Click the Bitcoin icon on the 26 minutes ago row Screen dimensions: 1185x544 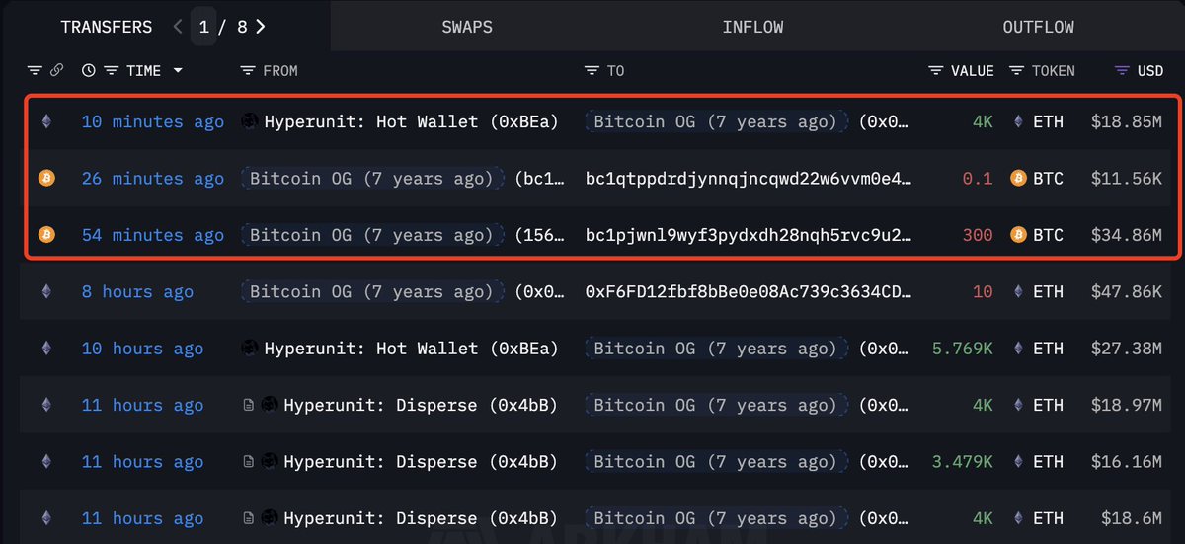(x=45, y=179)
